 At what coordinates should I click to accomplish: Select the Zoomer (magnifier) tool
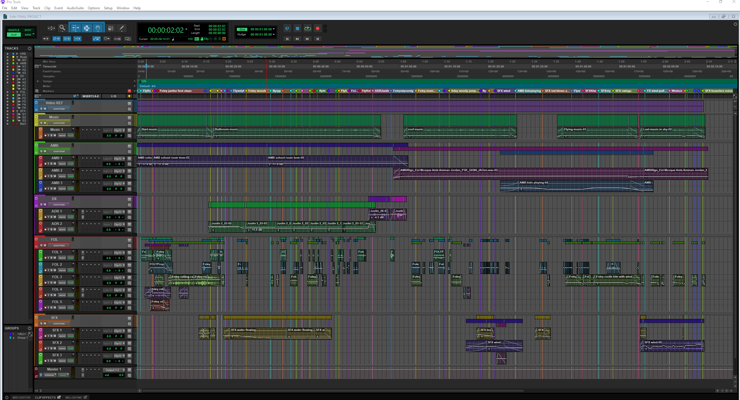point(62,28)
